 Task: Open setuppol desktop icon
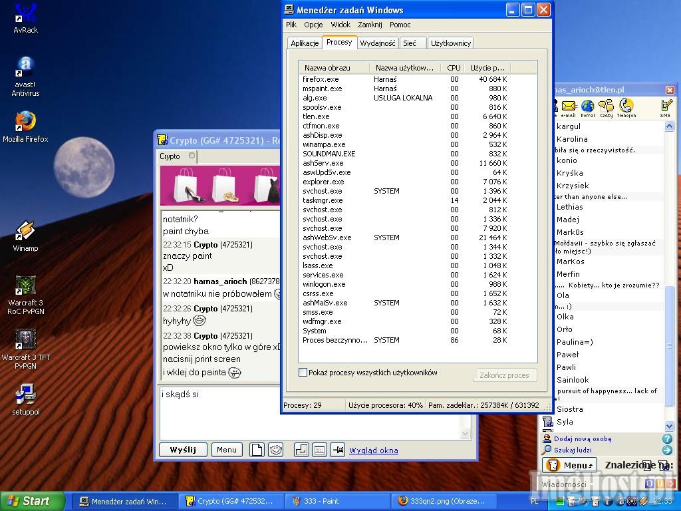26,399
